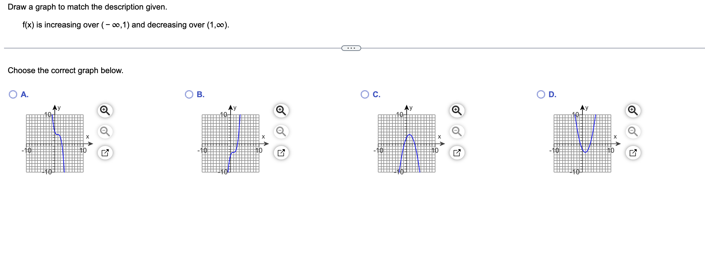Screen dimensions: 705x265
Task: Expand the ellipsis button on the divider line
Action: coord(351,48)
